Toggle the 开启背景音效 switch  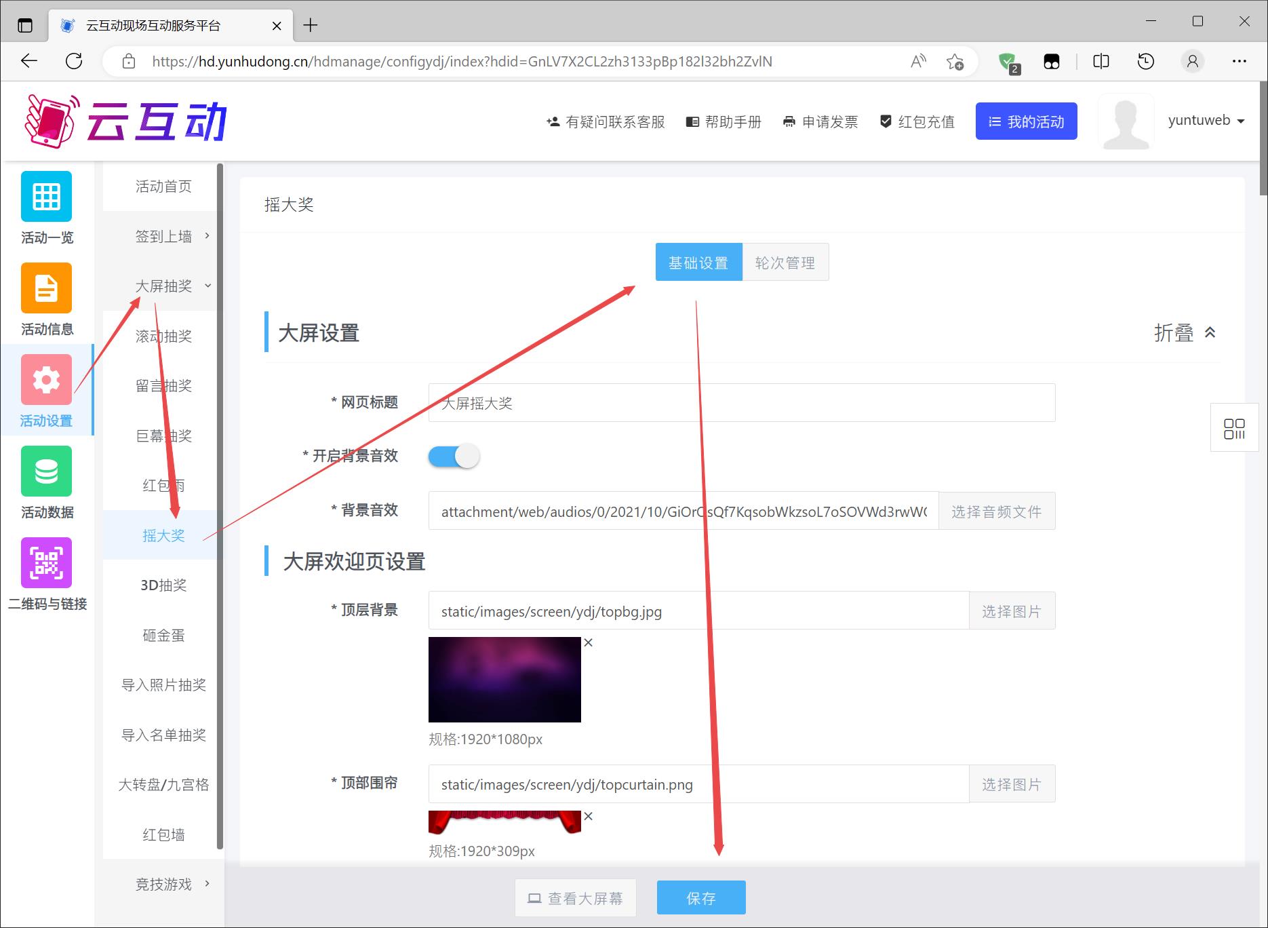pos(454,457)
